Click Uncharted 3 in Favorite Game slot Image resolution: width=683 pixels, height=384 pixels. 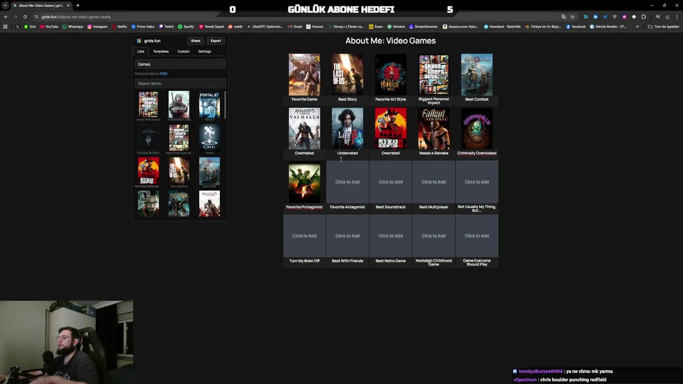coord(304,75)
